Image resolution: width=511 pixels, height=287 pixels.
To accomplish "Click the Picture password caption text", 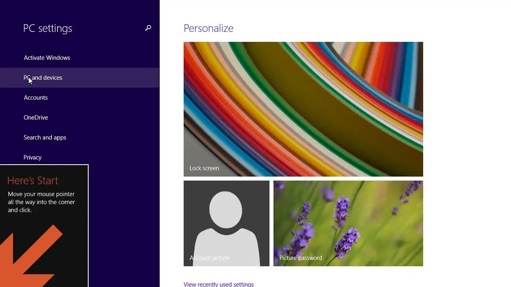I will [x=301, y=258].
